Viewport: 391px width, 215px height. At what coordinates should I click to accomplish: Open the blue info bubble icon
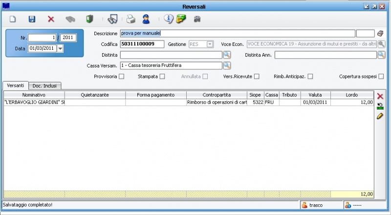tap(168, 20)
